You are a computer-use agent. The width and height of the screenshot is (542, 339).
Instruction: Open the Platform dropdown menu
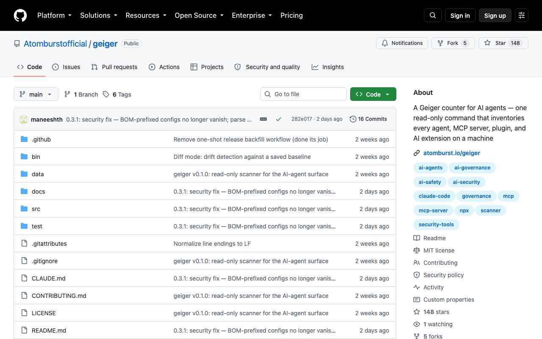click(55, 15)
